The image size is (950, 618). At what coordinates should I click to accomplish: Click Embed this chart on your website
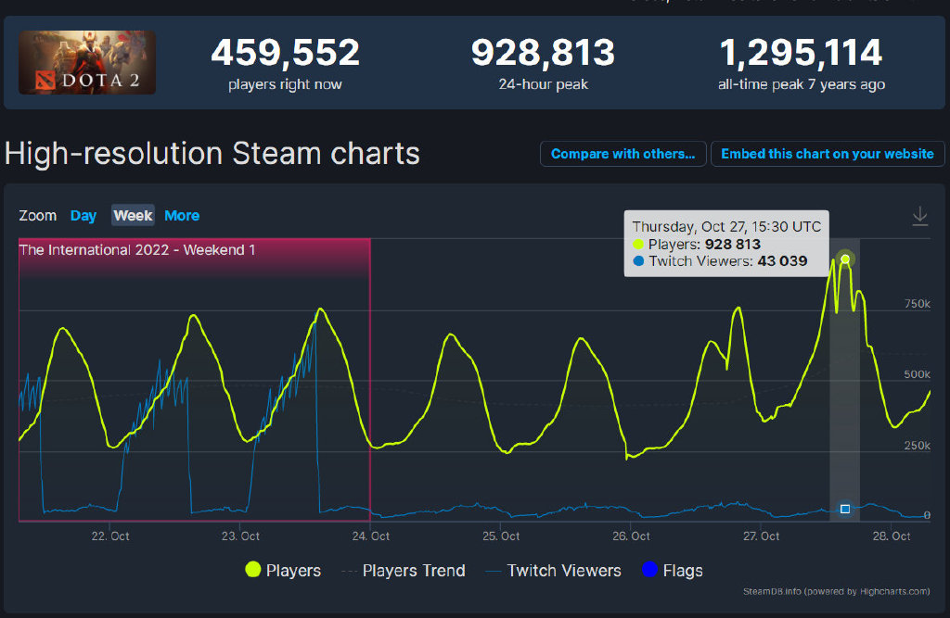tap(828, 154)
